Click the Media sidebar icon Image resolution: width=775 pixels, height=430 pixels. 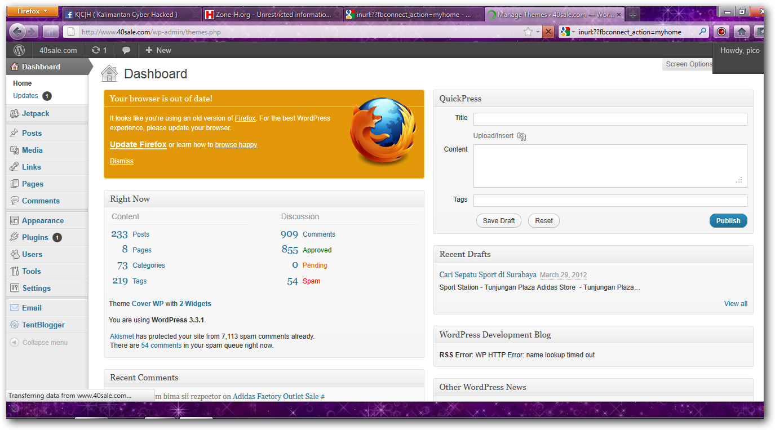15,150
